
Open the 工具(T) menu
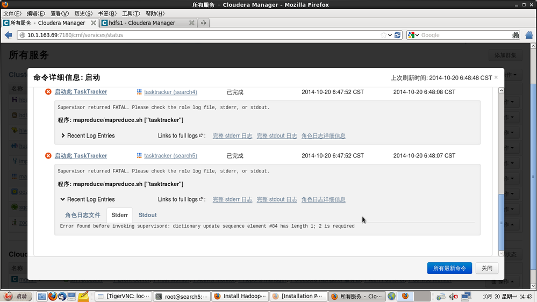click(x=131, y=13)
